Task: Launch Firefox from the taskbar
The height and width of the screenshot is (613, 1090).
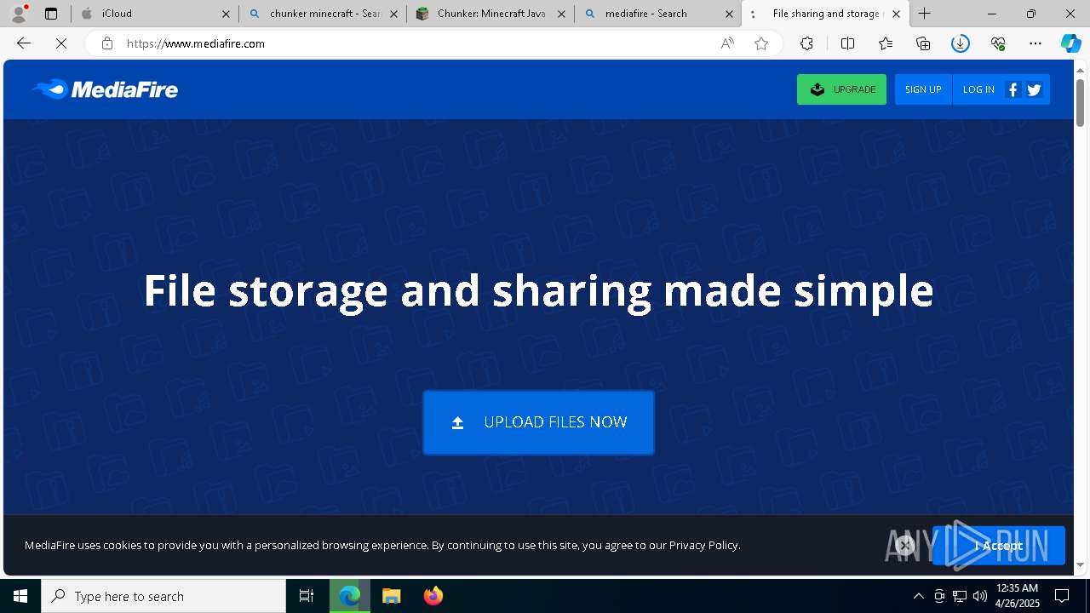Action: (x=433, y=596)
